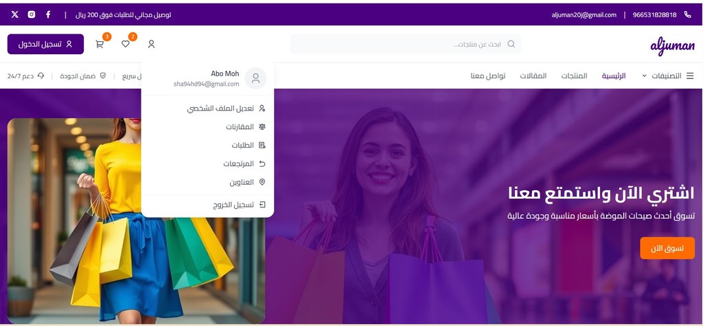The height and width of the screenshot is (326, 703).
Task: Open the Instagram social icon
Action: pyautogui.click(x=32, y=14)
